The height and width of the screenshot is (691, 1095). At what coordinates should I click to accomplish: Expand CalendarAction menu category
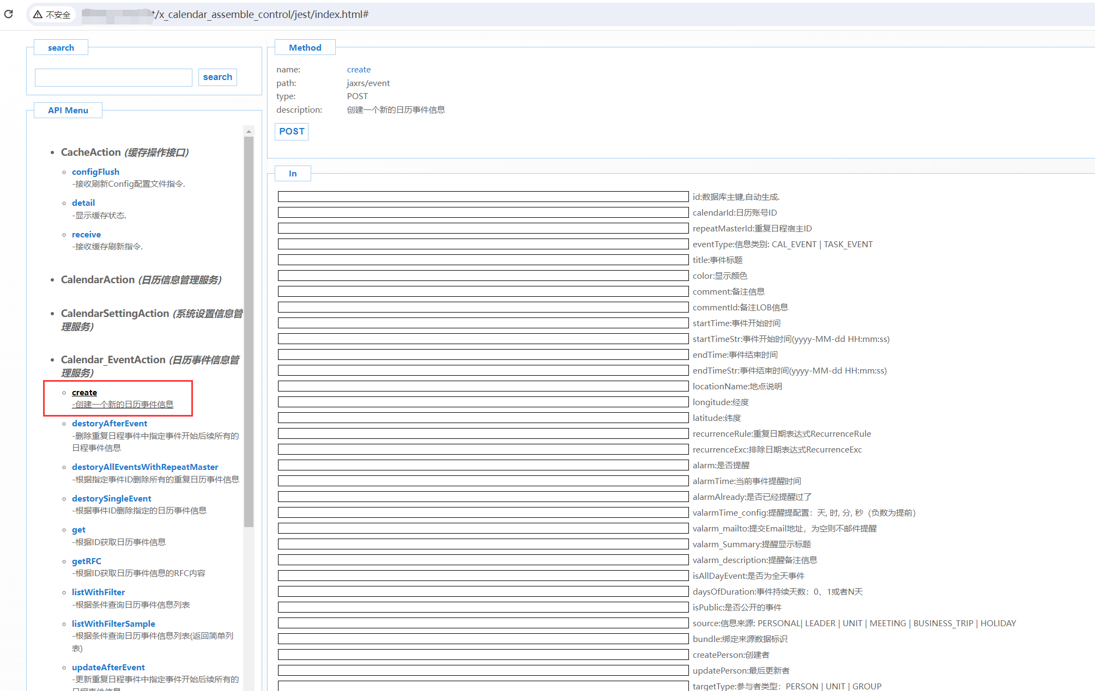pos(98,280)
